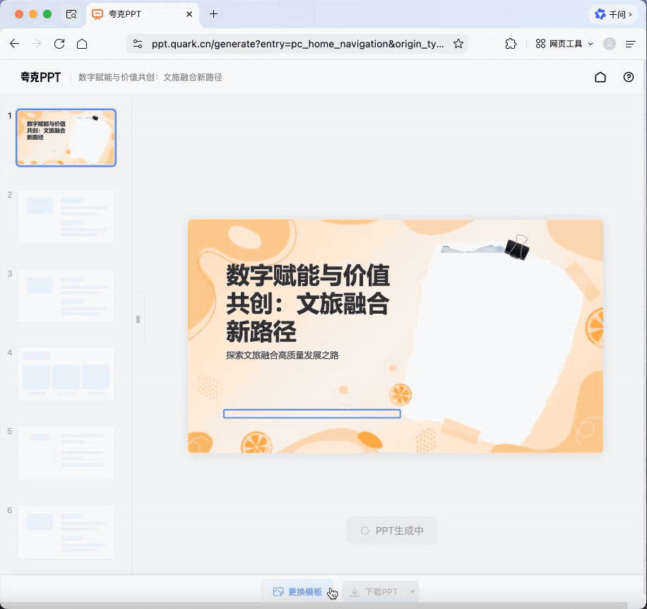Reload the page with refresh icon
Viewport: 647px width, 609px height.
(59, 44)
